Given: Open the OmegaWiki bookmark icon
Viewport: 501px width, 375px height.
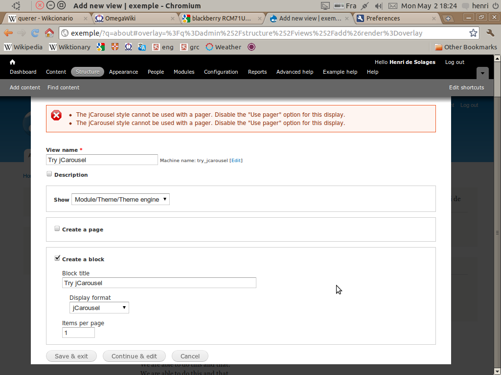Looking at the screenshot, I should point(129,47).
